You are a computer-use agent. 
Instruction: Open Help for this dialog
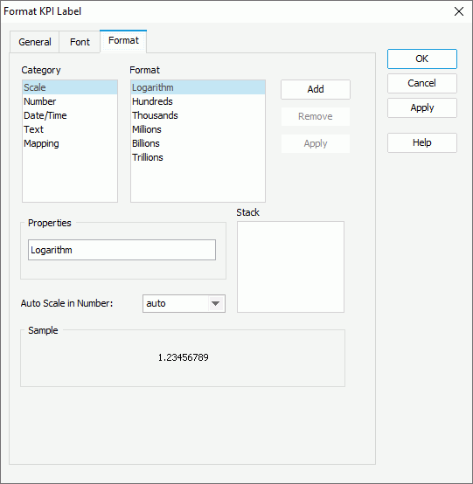422,142
